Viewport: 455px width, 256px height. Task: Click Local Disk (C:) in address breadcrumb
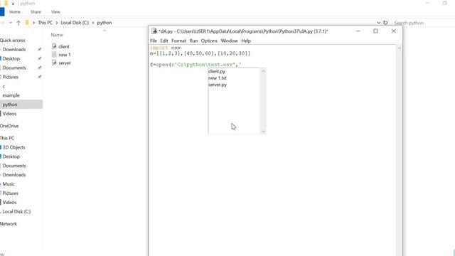(x=75, y=23)
